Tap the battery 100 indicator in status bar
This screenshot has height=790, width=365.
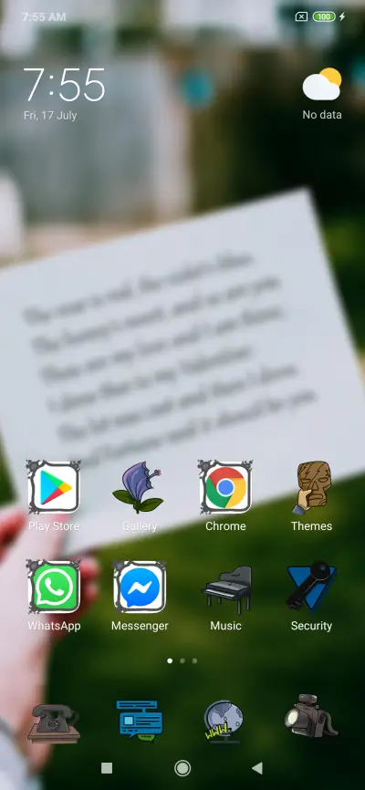pyautogui.click(x=324, y=16)
